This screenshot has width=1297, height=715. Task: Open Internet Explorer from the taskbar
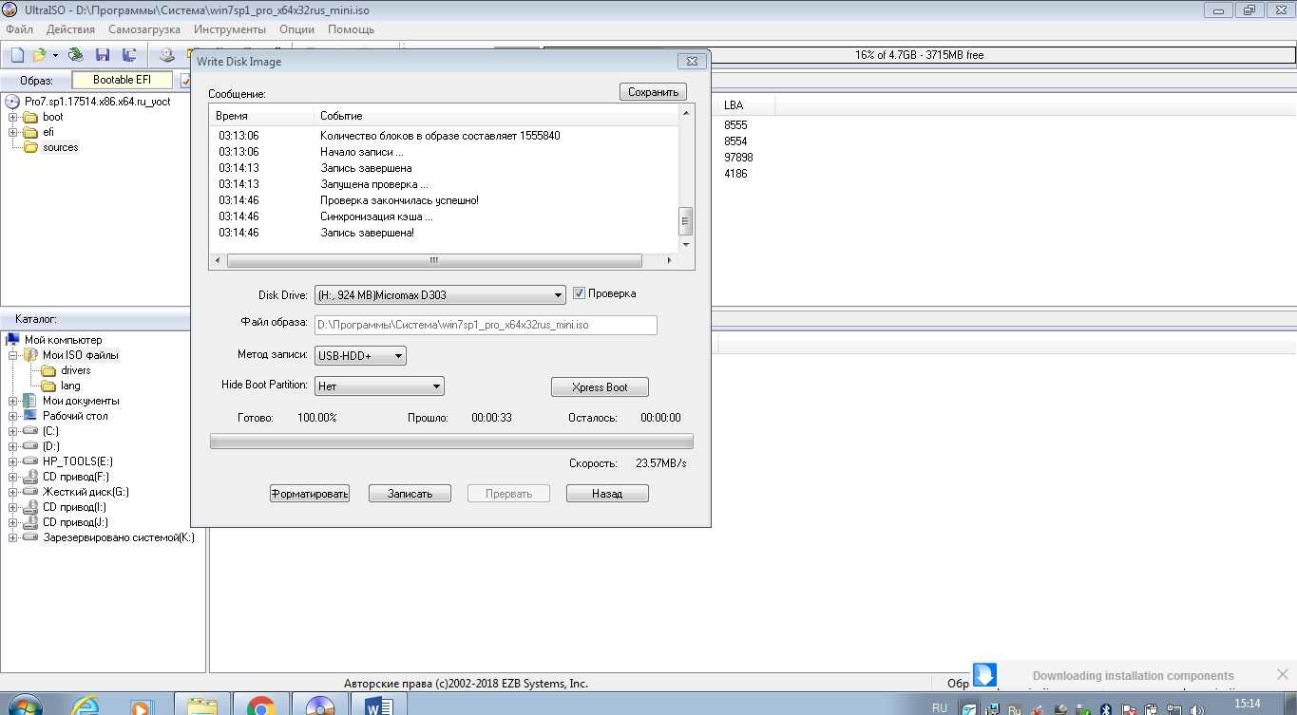pos(86,705)
